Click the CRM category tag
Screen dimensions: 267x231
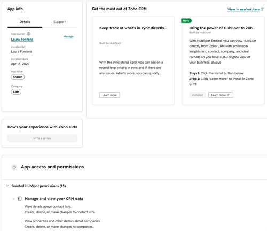[16, 92]
